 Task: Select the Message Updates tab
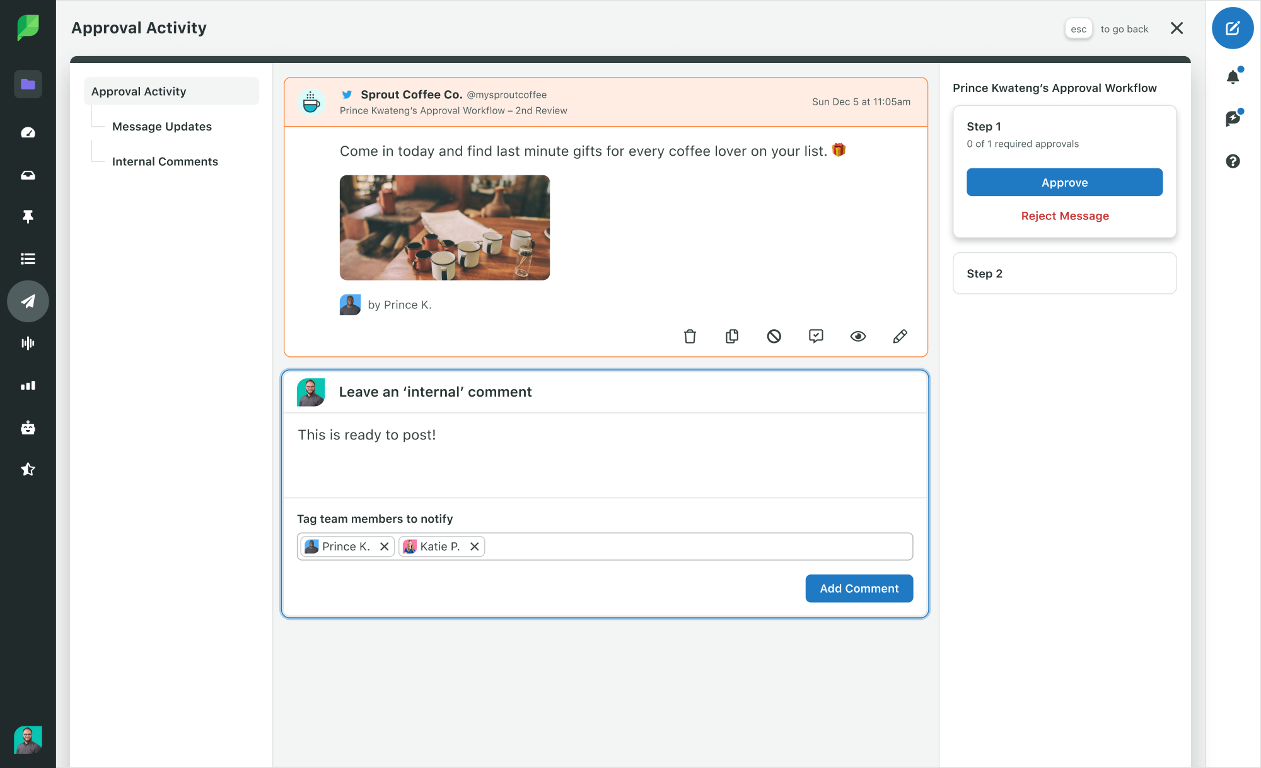pyautogui.click(x=162, y=126)
